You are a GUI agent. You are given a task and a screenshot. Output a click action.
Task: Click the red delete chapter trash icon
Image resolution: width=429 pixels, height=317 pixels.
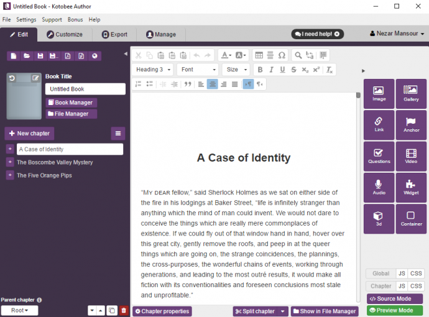click(x=124, y=310)
